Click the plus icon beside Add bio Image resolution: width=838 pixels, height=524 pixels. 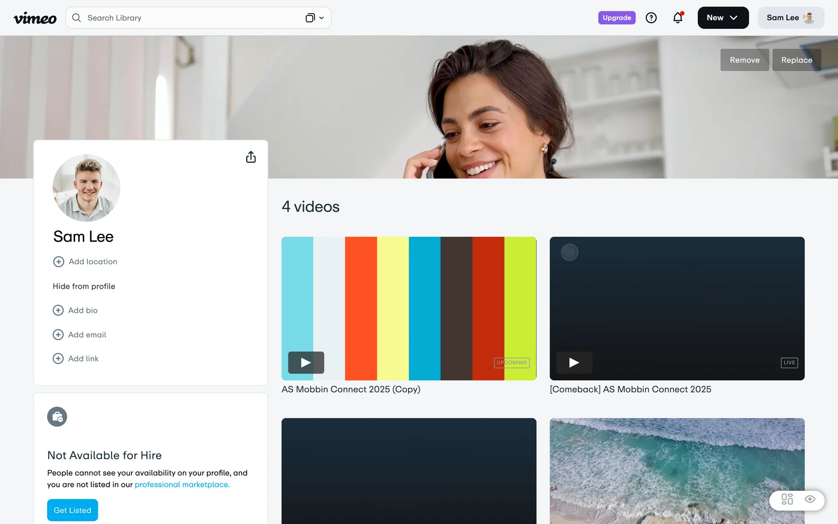tap(58, 310)
